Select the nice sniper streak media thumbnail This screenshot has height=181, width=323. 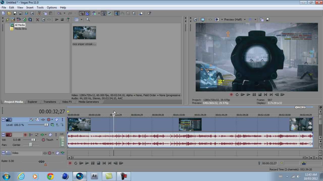point(84,33)
